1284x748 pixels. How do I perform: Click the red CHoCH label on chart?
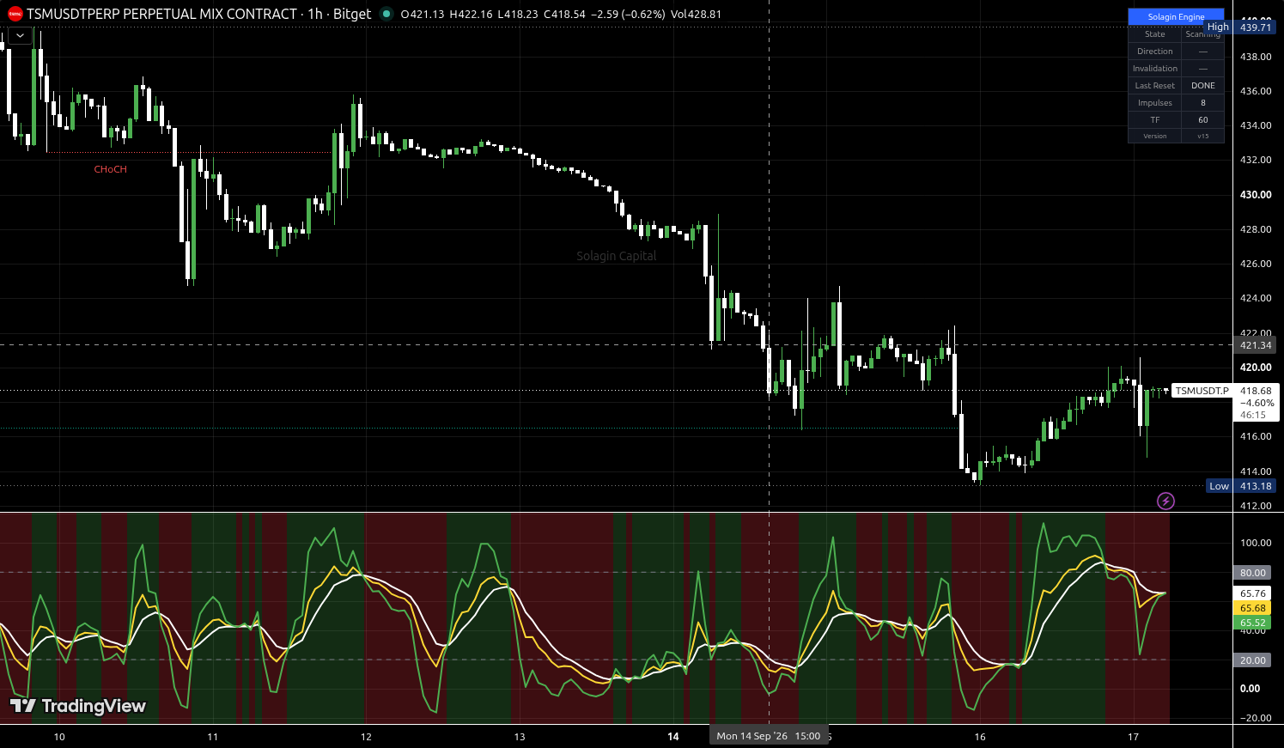pos(111,169)
